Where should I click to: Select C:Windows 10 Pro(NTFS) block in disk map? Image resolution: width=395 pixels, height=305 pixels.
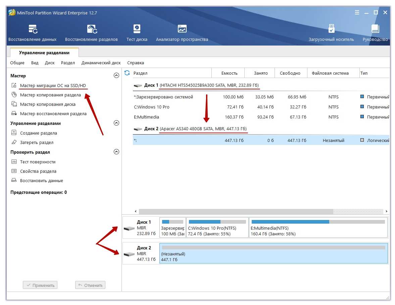pyautogui.click(x=217, y=228)
